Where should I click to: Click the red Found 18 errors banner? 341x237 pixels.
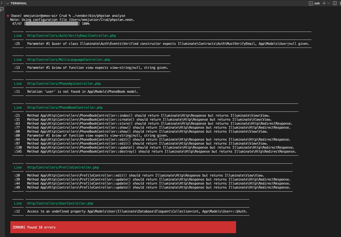tap(123, 227)
